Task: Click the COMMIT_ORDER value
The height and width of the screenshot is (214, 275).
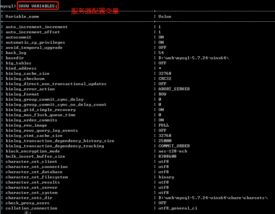Action: (x=174, y=146)
